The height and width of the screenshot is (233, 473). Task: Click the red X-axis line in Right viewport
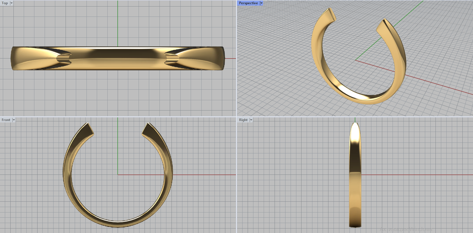pos(414,175)
